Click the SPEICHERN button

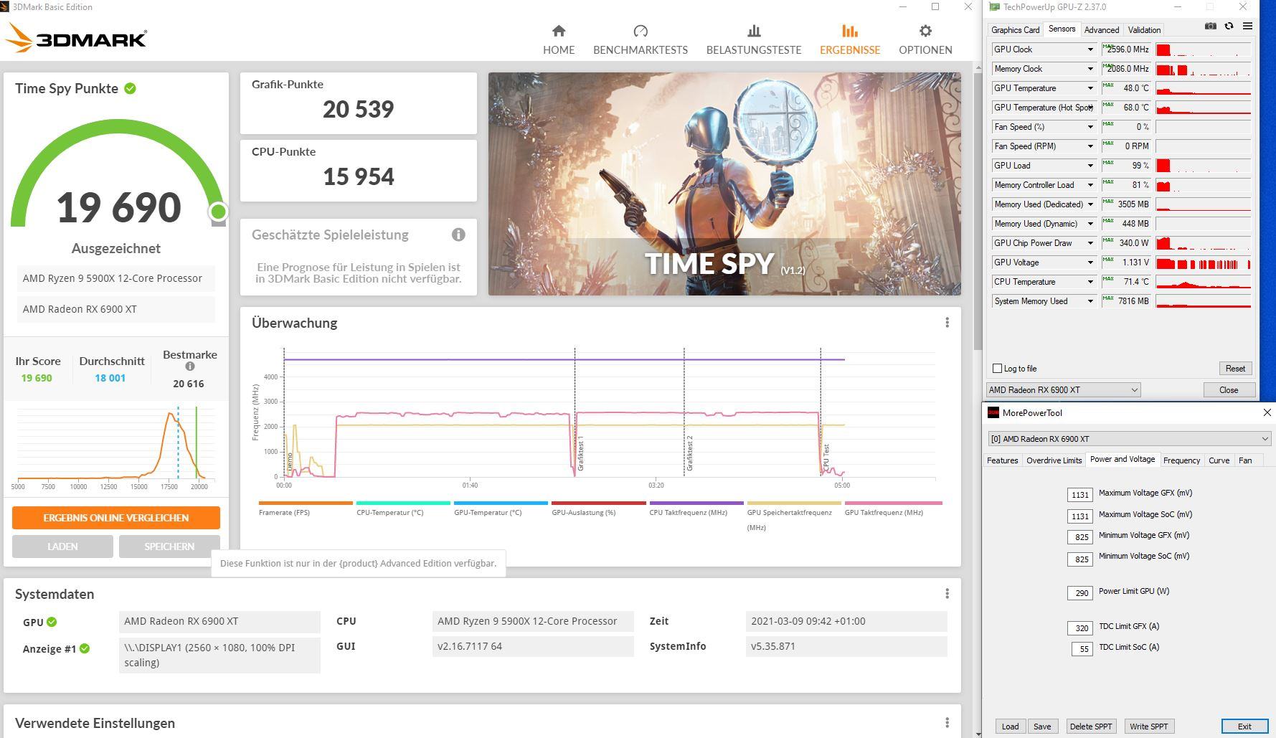pos(169,547)
